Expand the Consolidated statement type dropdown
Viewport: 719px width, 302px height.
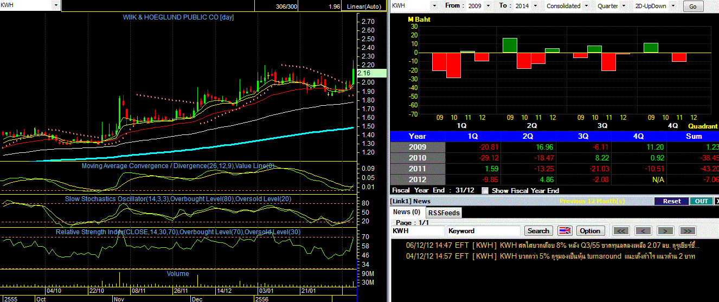tap(586, 5)
